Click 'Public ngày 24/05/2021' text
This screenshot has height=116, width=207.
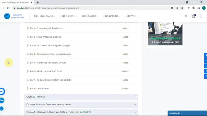click(x=80, y=112)
